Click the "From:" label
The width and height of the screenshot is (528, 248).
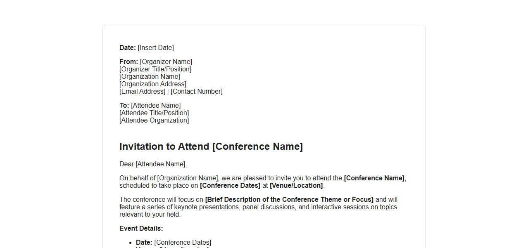[x=128, y=62]
